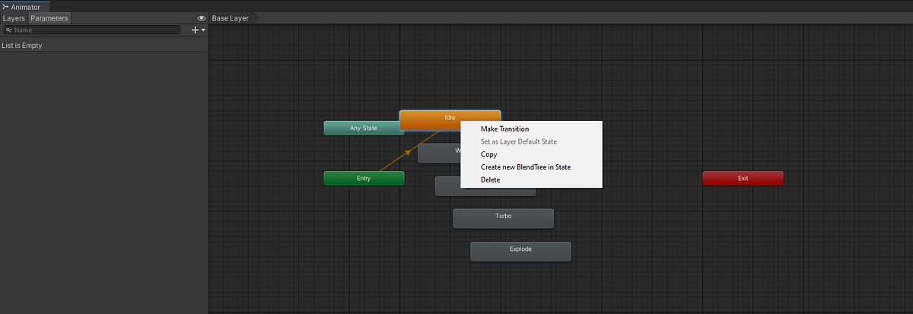Choose Set as Layer Default State
The height and width of the screenshot is (314, 913).
(x=519, y=141)
